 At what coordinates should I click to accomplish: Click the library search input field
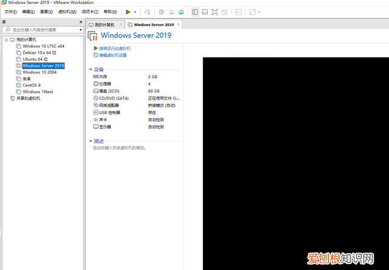pyautogui.click(x=43, y=30)
